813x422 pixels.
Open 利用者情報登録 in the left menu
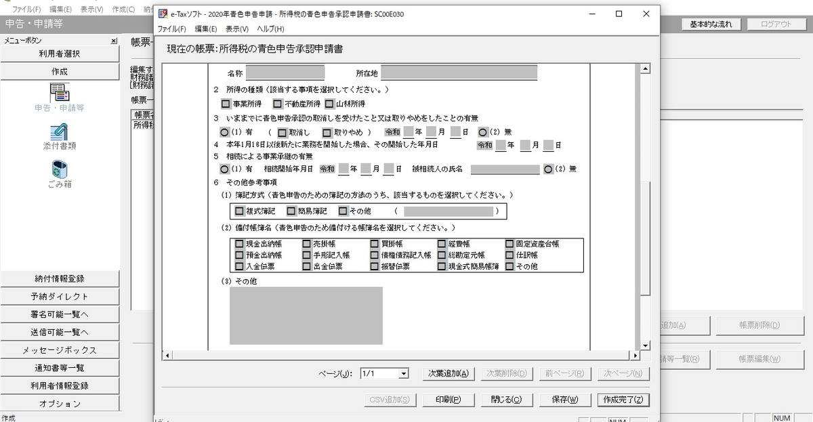60,386
